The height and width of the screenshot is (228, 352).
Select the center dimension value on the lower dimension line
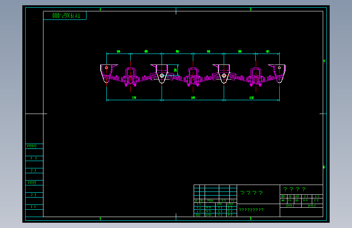(x=193, y=98)
